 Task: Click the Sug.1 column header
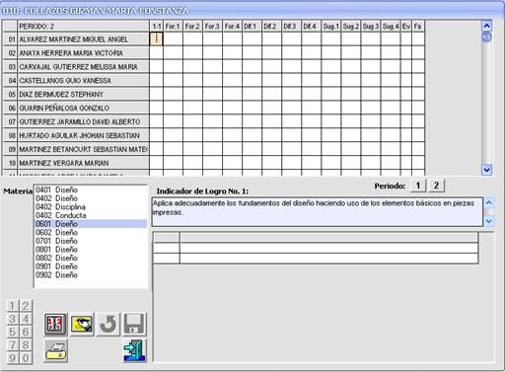331,27
